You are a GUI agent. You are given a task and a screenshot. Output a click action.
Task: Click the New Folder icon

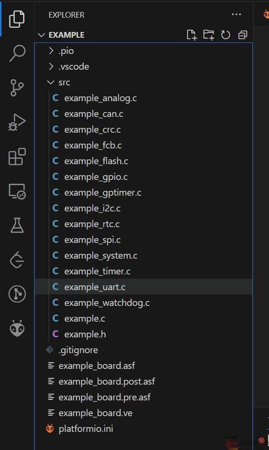[209, 35]
